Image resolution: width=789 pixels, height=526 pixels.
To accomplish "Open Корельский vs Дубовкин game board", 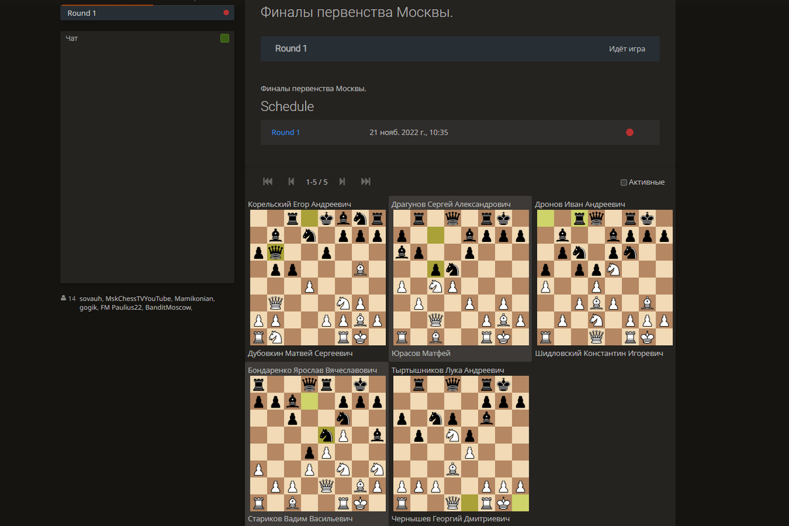I will coord(318,277).
